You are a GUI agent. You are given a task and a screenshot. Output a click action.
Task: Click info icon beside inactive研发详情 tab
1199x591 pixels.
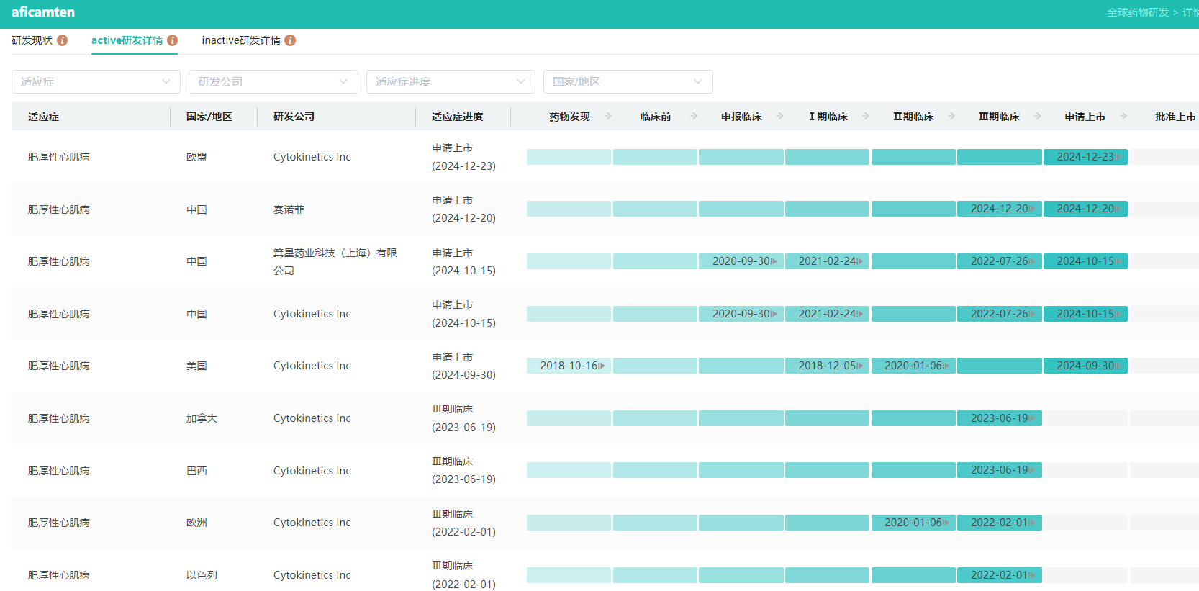click(x=290, y=40)
